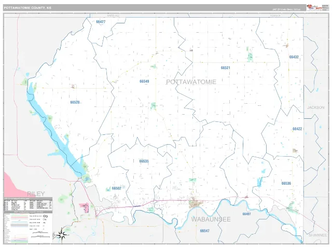Click the 66502 ZIP code label
Viewport: 332px width, 249px height.
[116, 188]
